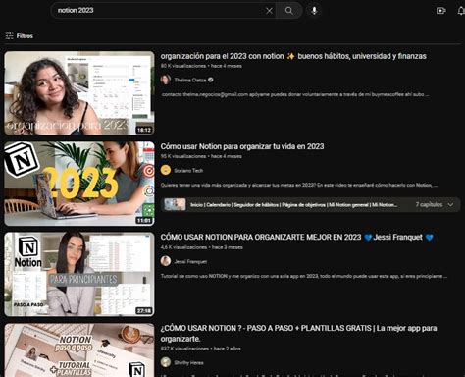This screenshot has width=465, height=377.
Task: Click '80 K visualizaciones' metadata text
Action: (x=183, y=66)
